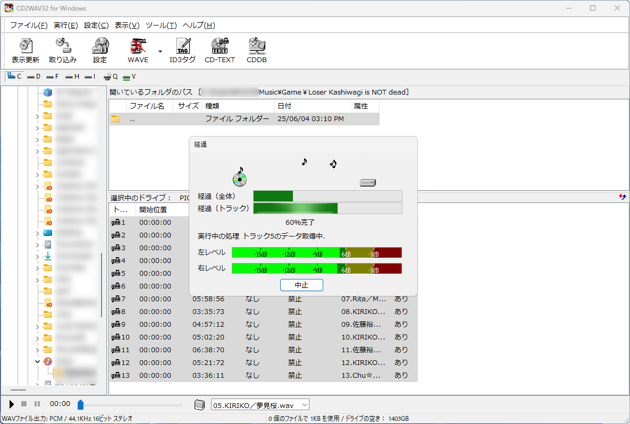Click the CD-TEXT toolbar icon
The width and height of the screenshot is (630, 424).
220,50
